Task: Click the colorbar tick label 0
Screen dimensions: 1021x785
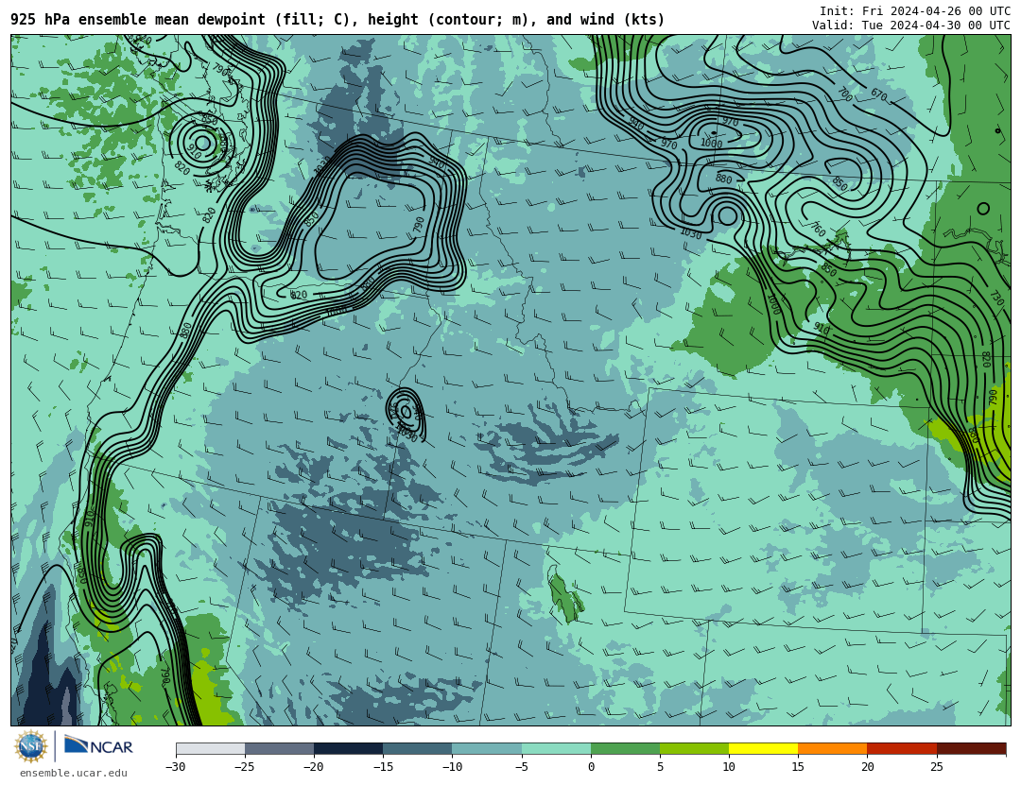Action: pos(591,767)
